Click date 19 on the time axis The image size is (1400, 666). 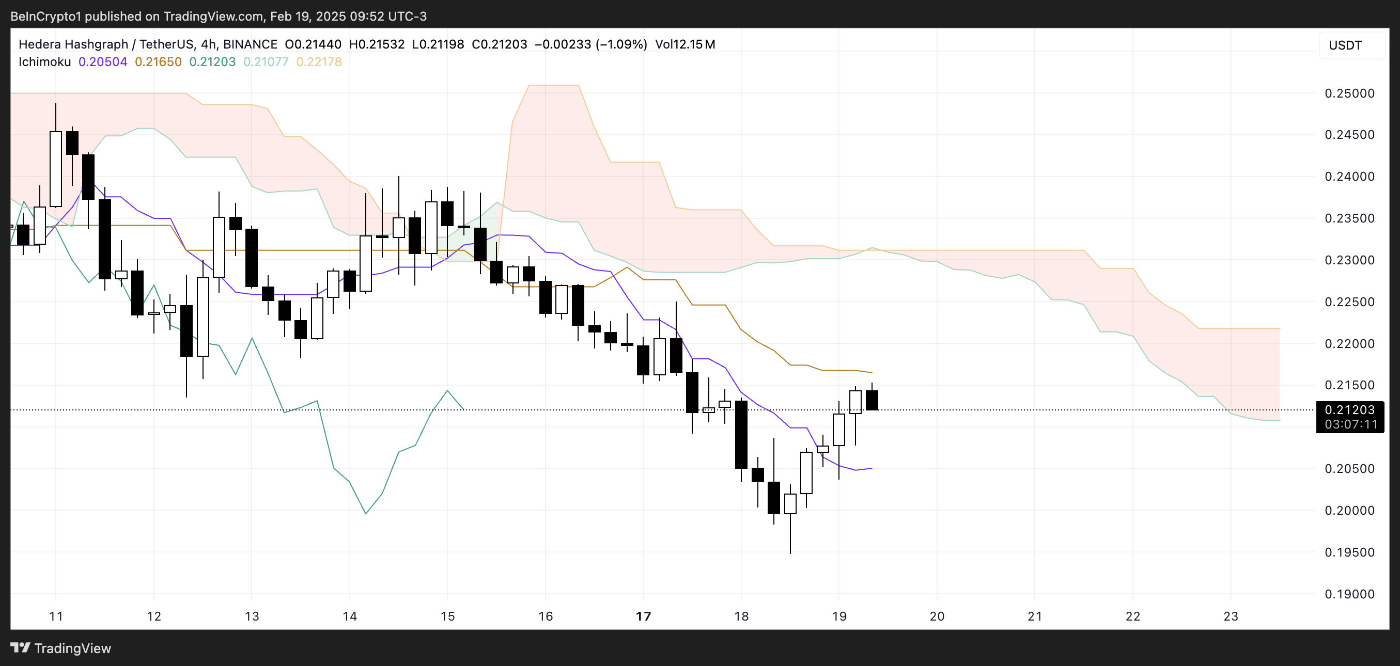[x=839, y=616]
